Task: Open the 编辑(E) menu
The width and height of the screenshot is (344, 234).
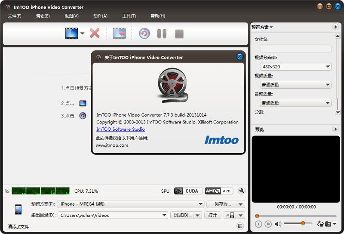Action: tap(43, 16)
